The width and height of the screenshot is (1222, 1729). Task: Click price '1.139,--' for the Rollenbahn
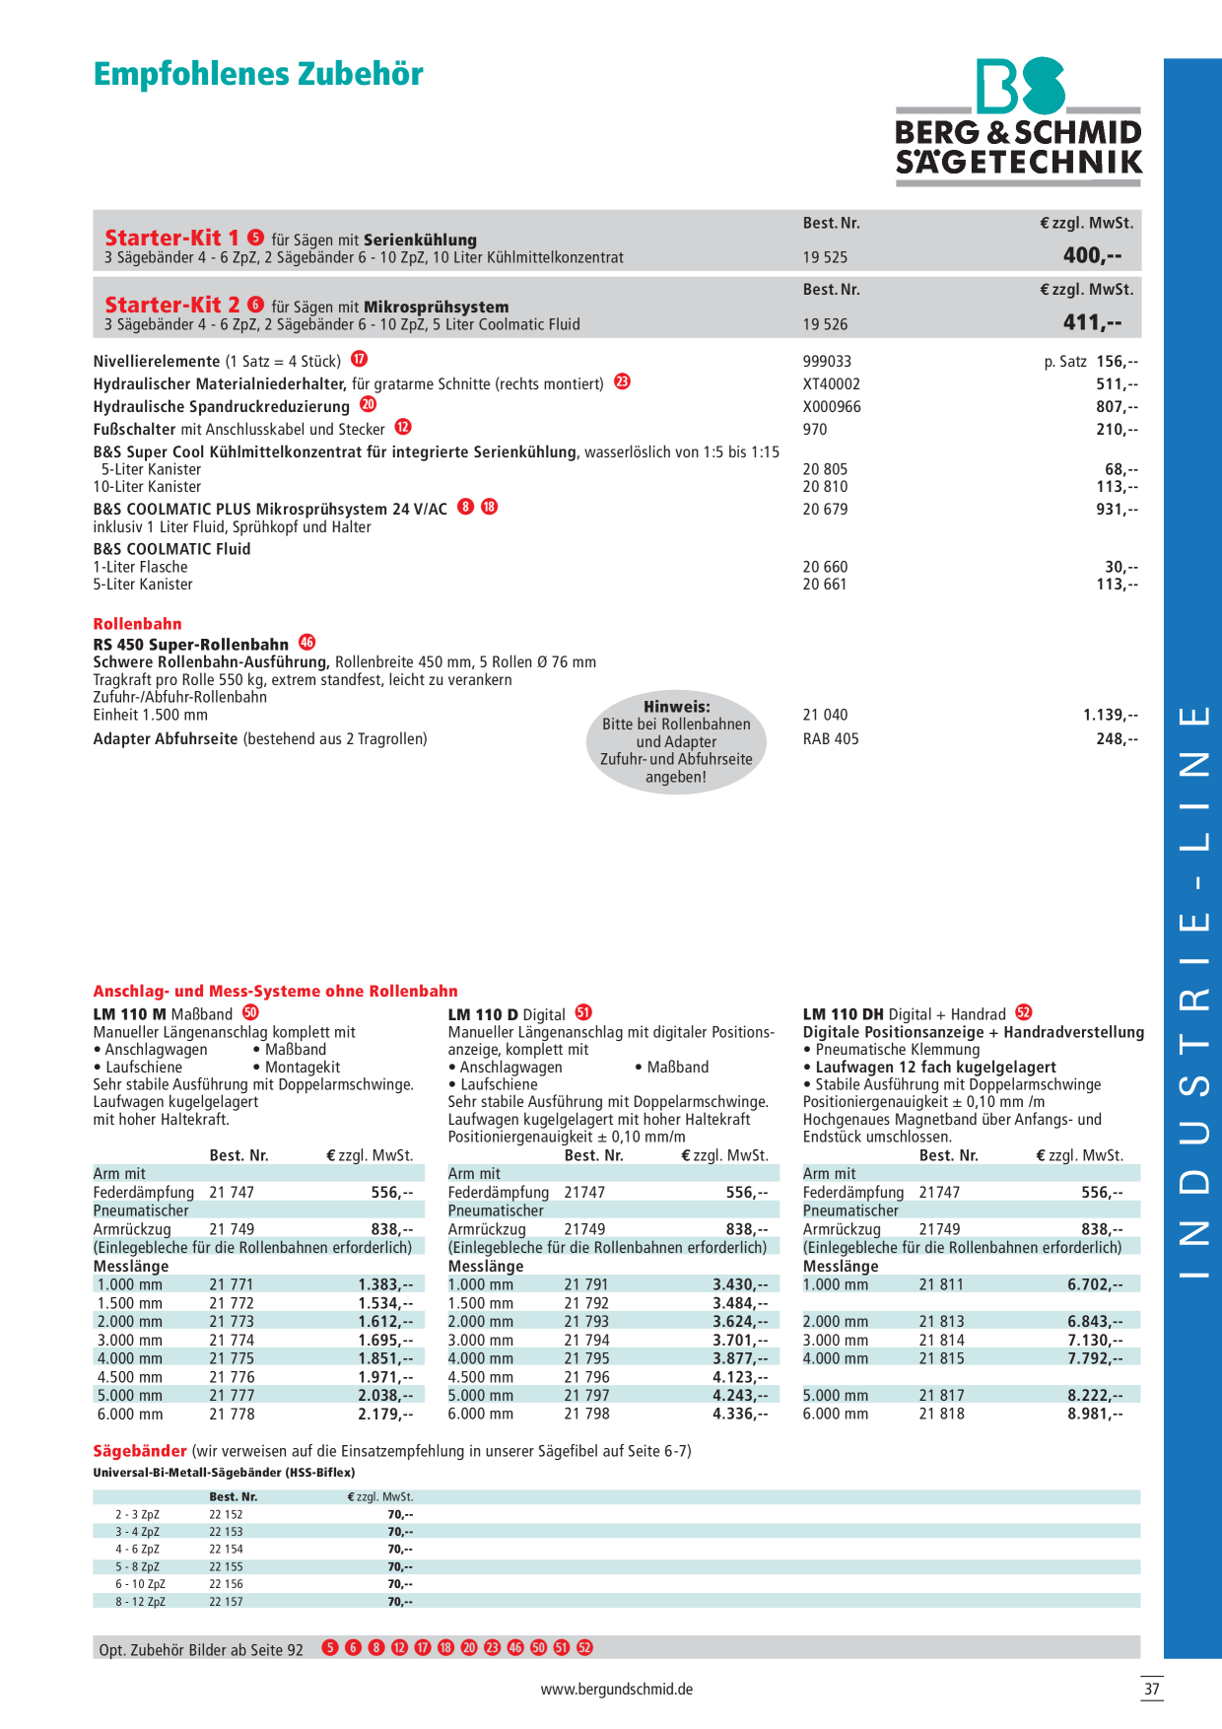coord(1111,716)
